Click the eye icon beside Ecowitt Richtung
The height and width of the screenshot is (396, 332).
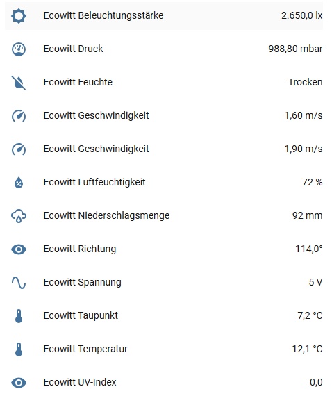19,249
